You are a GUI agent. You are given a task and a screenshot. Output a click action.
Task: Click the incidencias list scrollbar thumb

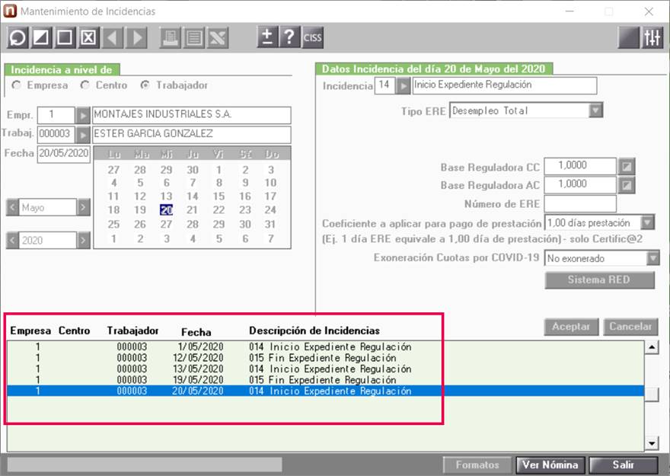tap(652, 395)
